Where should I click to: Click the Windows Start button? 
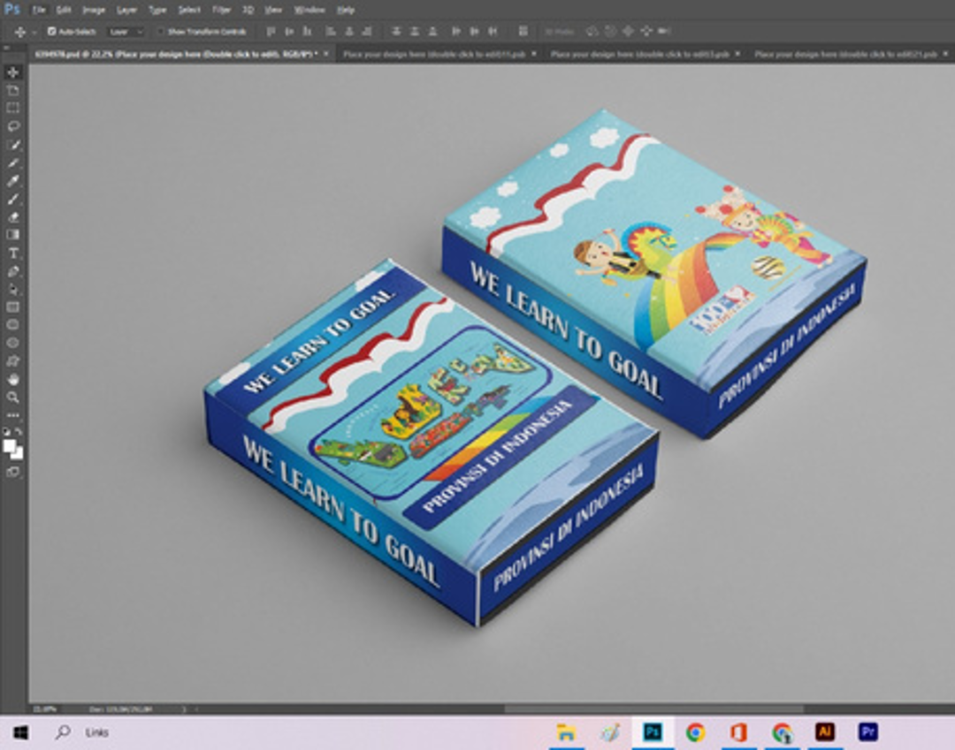(20, 732)
